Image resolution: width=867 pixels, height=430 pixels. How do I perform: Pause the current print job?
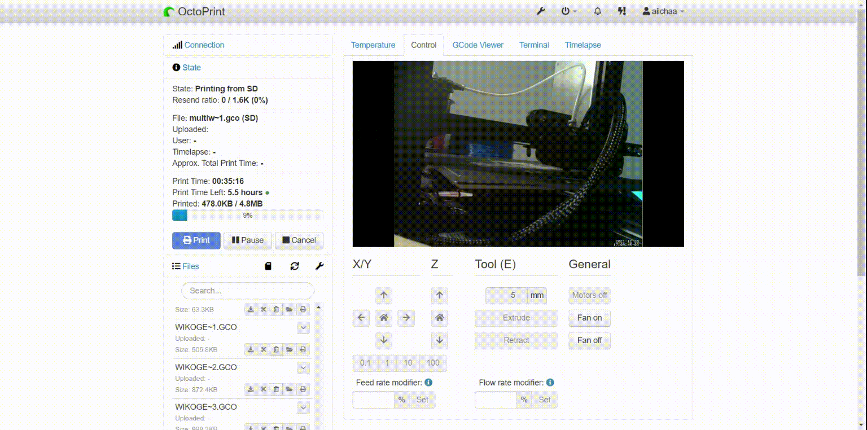[x=248, y=240]
